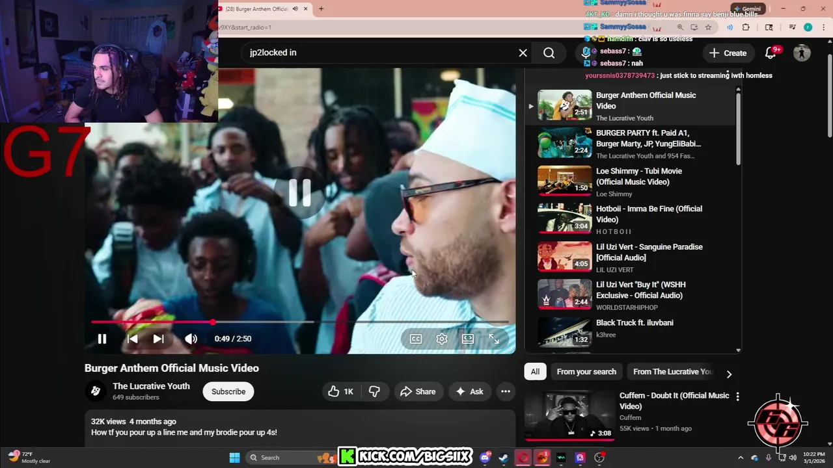Show more filter chips with right arrow
Viewport: 833px width, 468px height.
pos(729,374)
